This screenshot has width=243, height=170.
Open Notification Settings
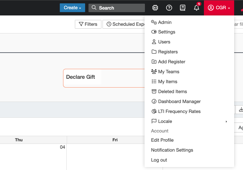(189, 150)
